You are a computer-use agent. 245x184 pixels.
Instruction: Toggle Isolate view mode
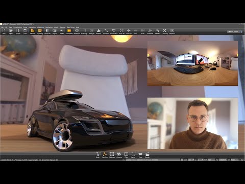pyautogui.click(x=62, y=32)
